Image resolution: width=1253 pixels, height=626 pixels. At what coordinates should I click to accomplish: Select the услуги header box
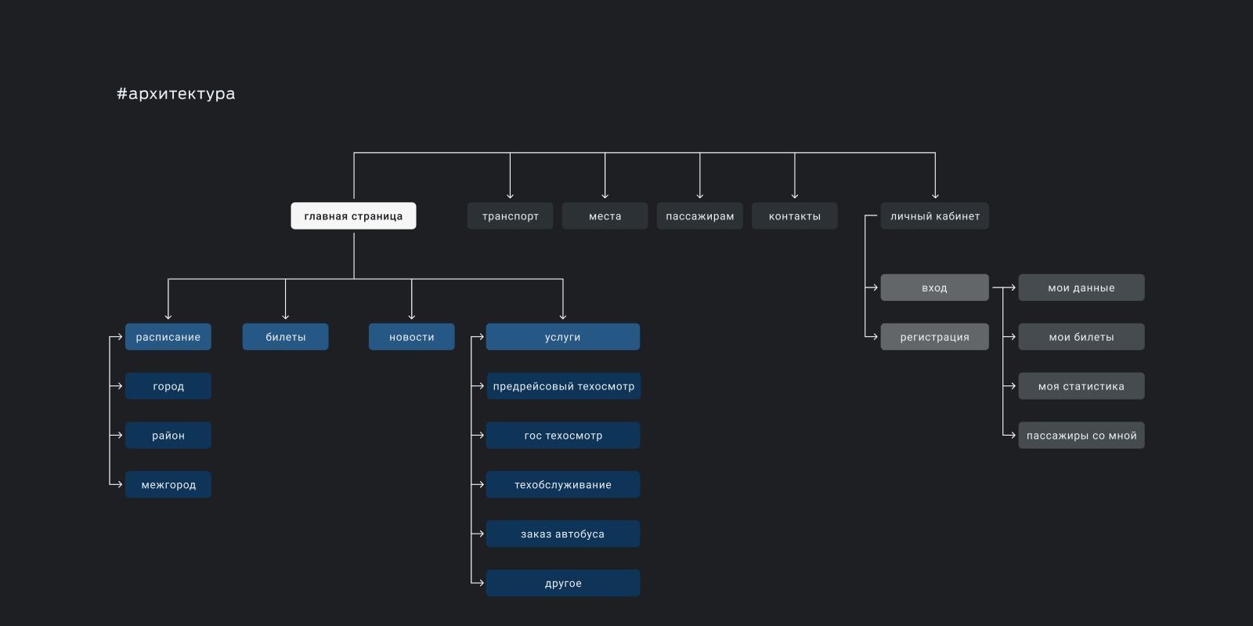[x=562, y=337]
